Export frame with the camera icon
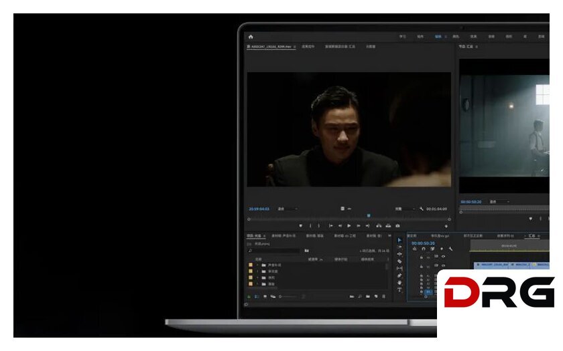Image resolution: width=563 pixels, height=351 pixels. coord(397,226)
